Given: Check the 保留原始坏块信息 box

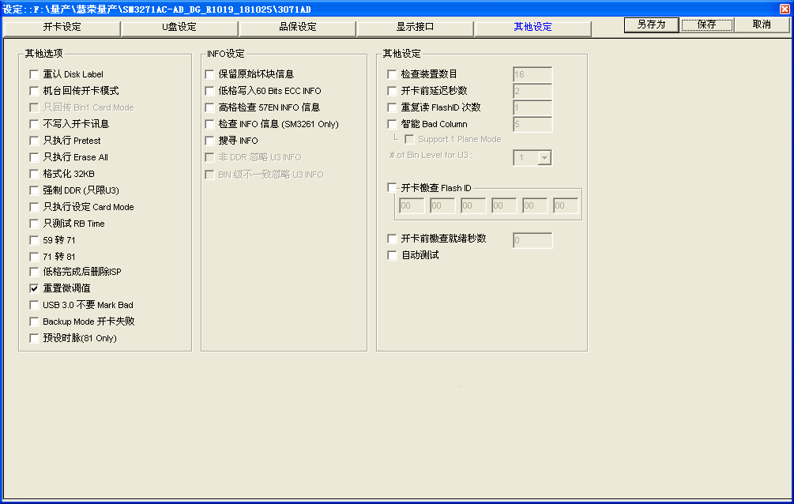Looking at the screenshot, I should [x=210, y=74].
